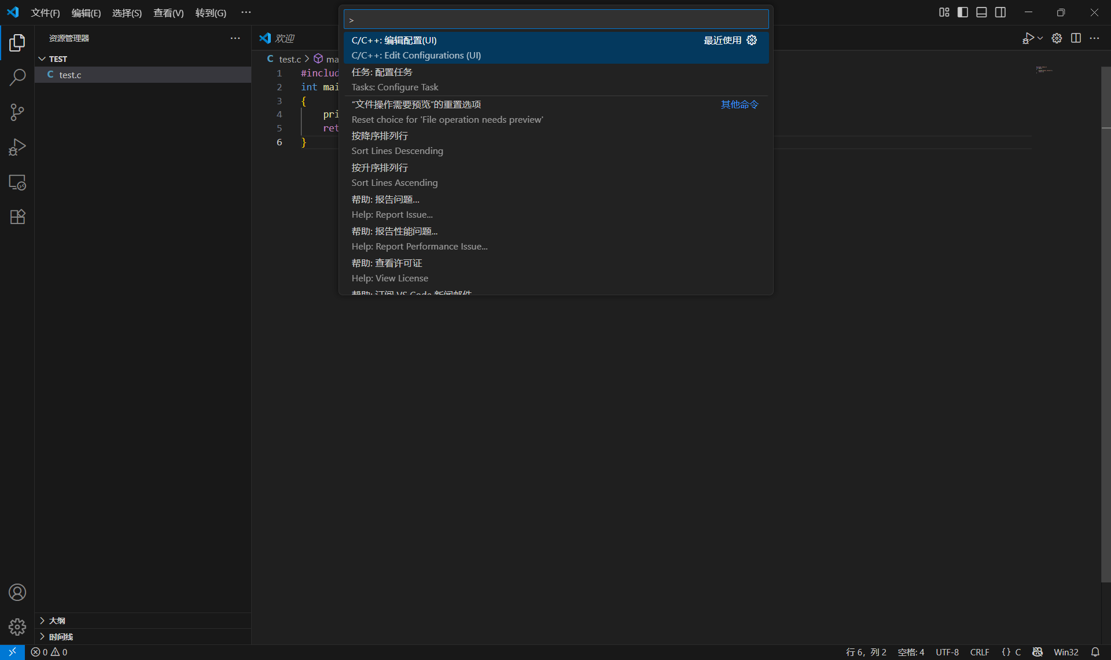Open run options dropdown next to debug icon
This screenshot has height=660, width=1111.
point(1040,38)
